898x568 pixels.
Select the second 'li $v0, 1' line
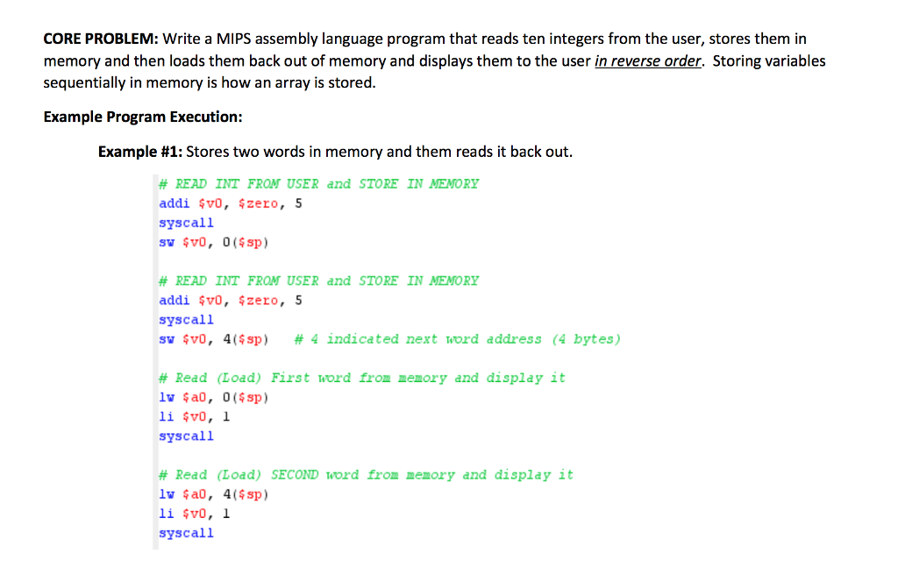pos(193,514)
